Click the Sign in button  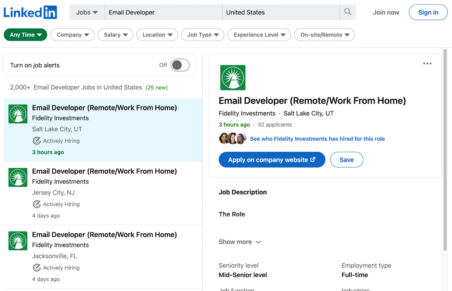pos(428,12)
